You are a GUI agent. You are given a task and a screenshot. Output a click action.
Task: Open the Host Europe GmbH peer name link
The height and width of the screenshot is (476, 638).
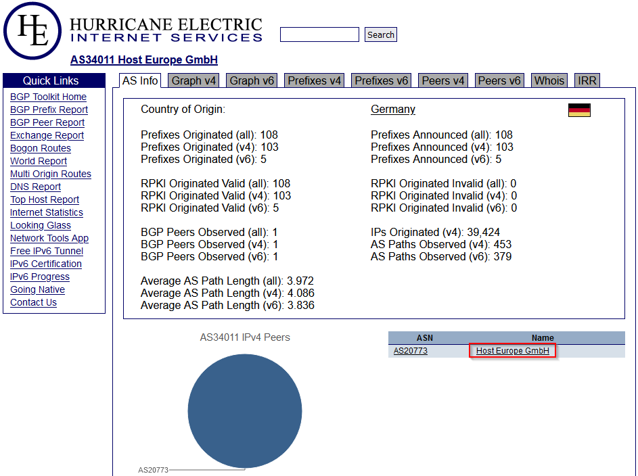coord(512,351)
